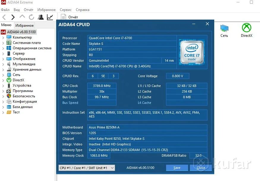
Task: Click the Back navigation arrow in toolbar
Action: (x=4, y=17)
